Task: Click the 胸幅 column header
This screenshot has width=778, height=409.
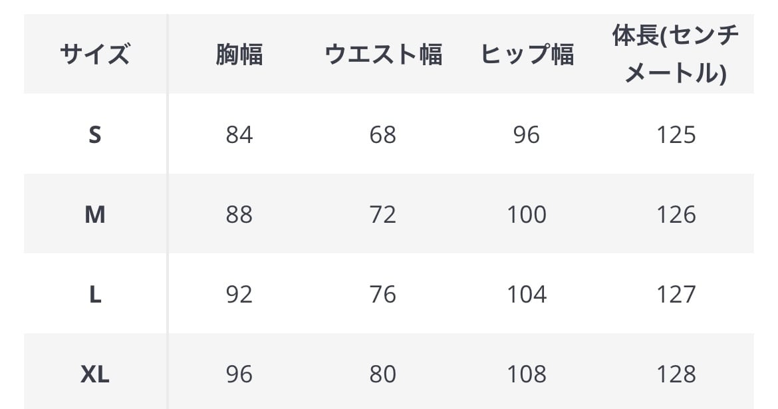Action: [x=239, y=54]
